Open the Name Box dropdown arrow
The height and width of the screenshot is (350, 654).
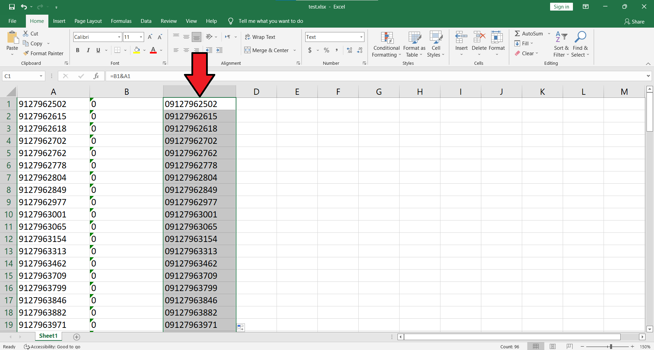point(41,76)
